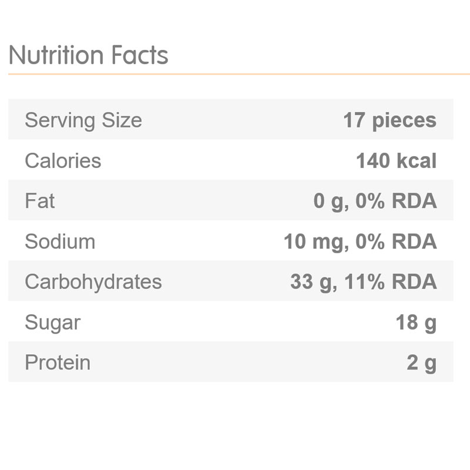
Task: Click the "140 kcal" calories value
Action: 397,161
